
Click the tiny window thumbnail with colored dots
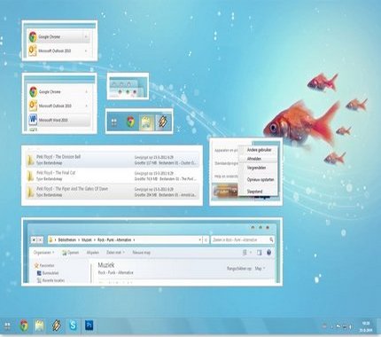click(x=128, y=86)
